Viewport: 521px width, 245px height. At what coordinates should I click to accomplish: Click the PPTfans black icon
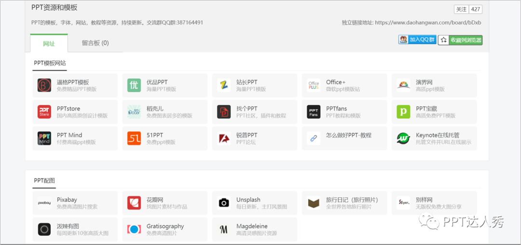[x=314, y=112]
